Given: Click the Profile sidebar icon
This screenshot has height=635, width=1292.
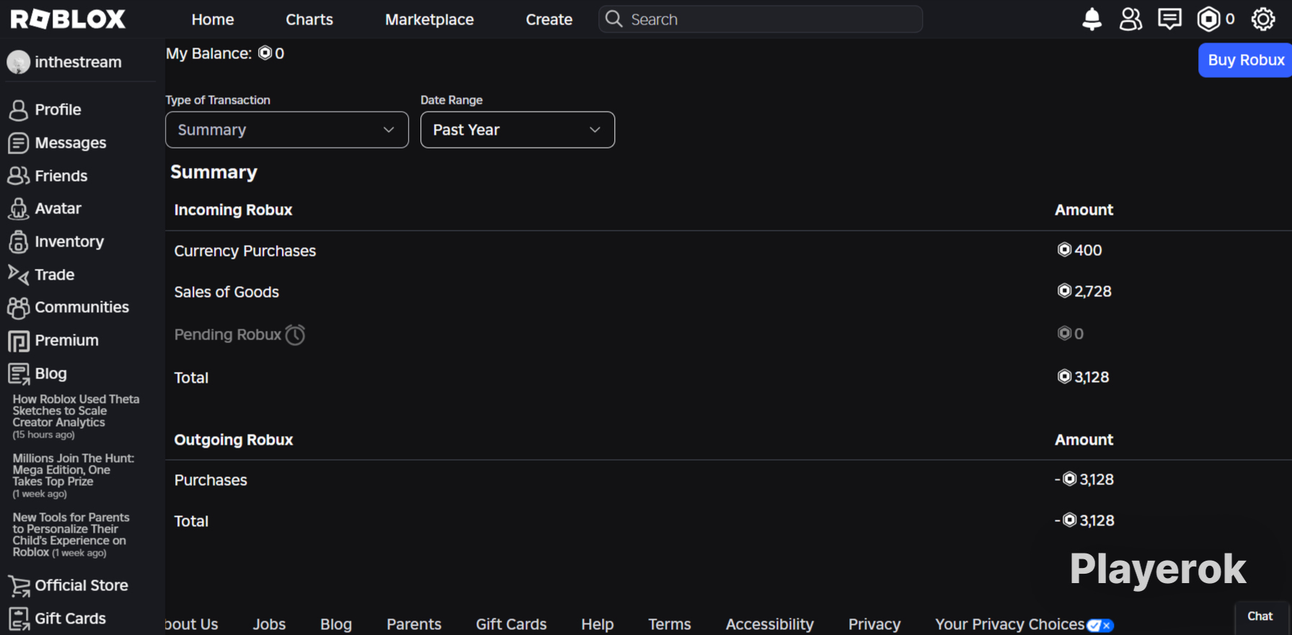Looking at the screenshot, I should (x=18, y=110).
